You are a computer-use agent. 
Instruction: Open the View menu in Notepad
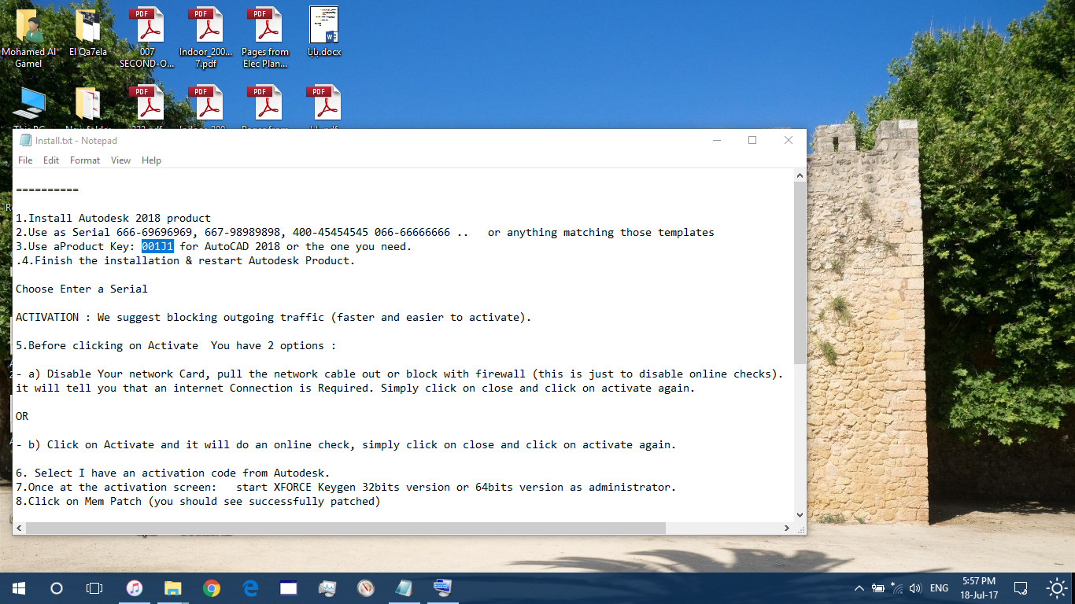coord(120,160)
